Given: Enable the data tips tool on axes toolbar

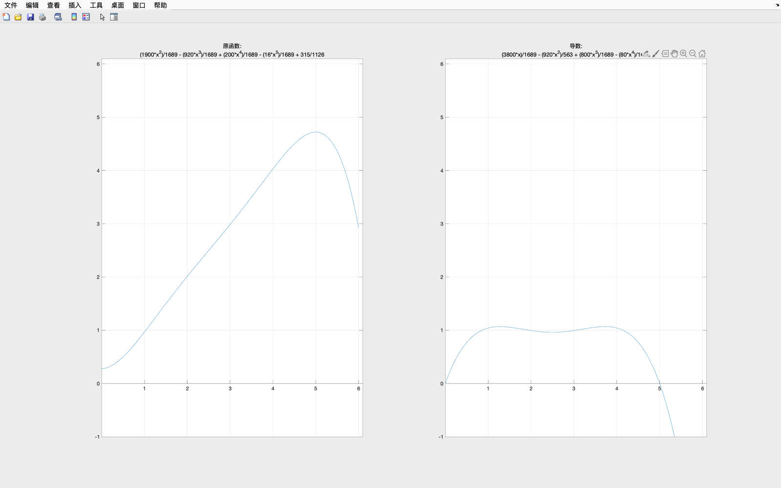Looking at the screenshot, I should pos(665,54).
